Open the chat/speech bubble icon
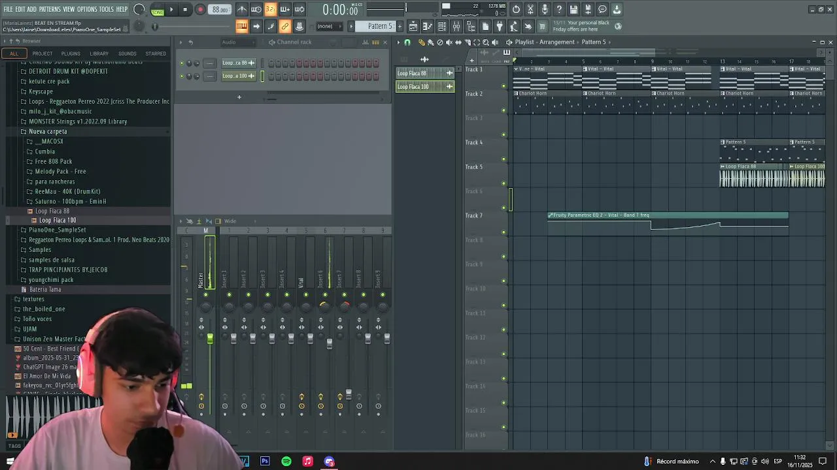Screen dimensions: 837x470 pos(602,9)
